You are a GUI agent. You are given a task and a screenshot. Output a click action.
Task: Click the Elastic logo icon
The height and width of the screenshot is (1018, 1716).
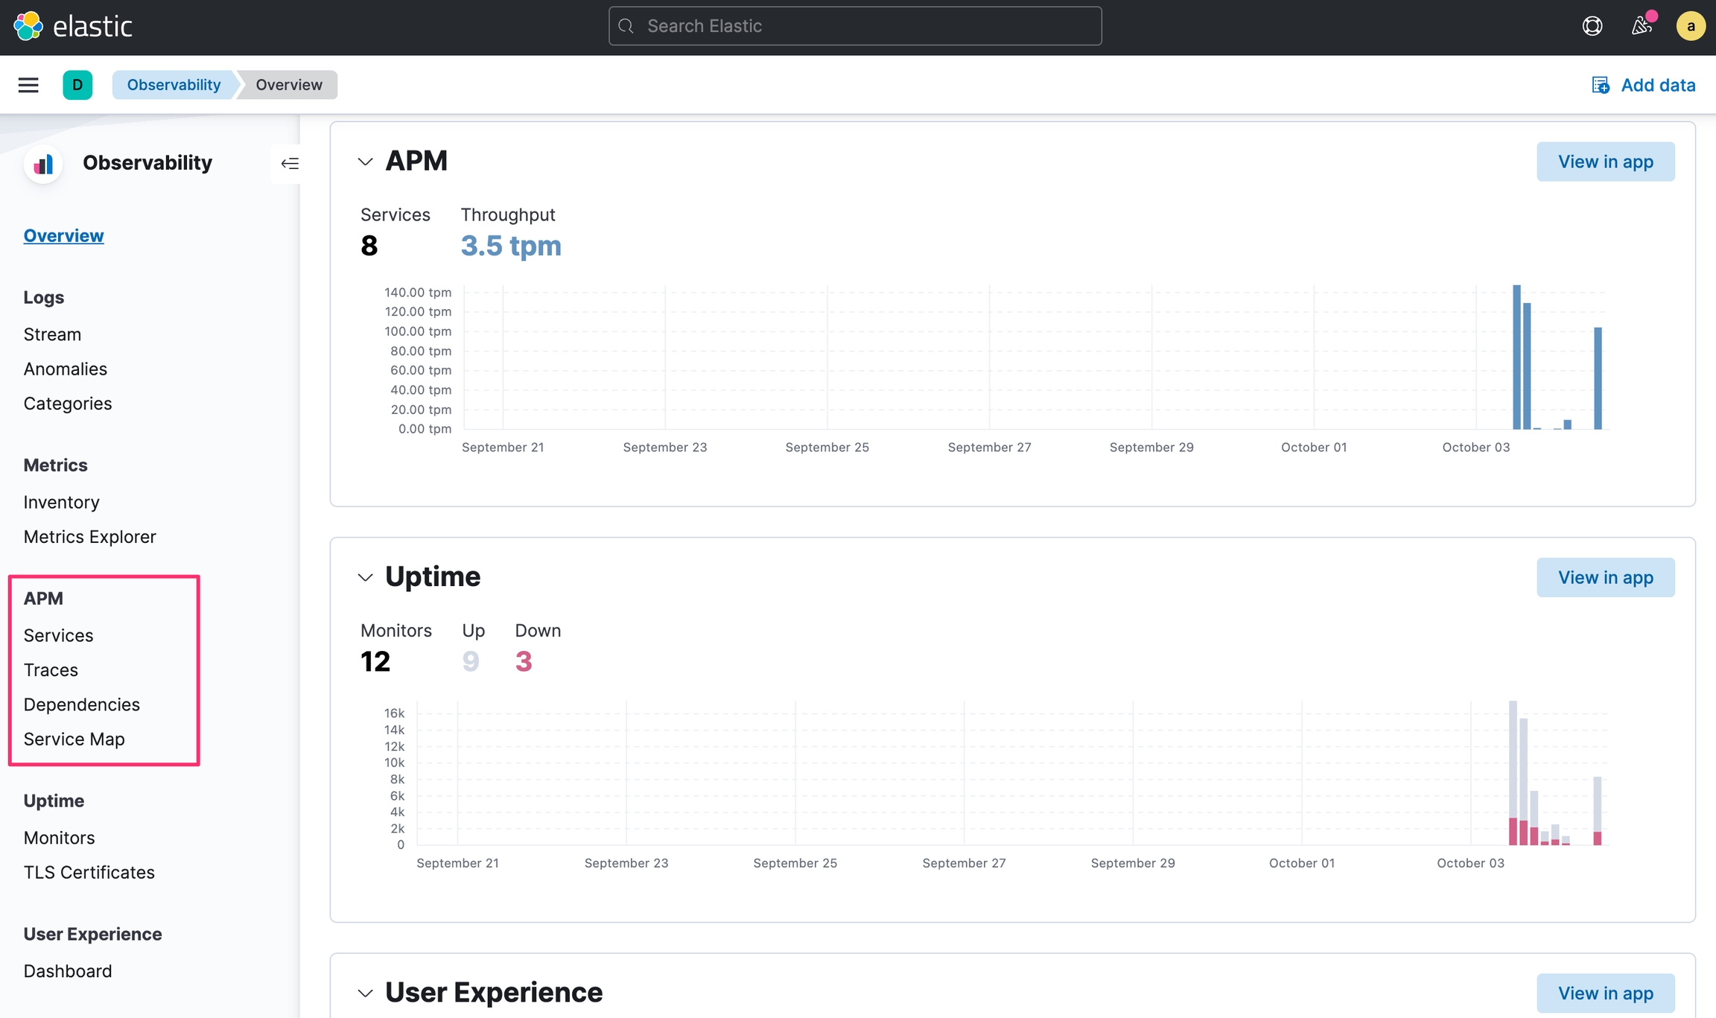coord(28,26)
